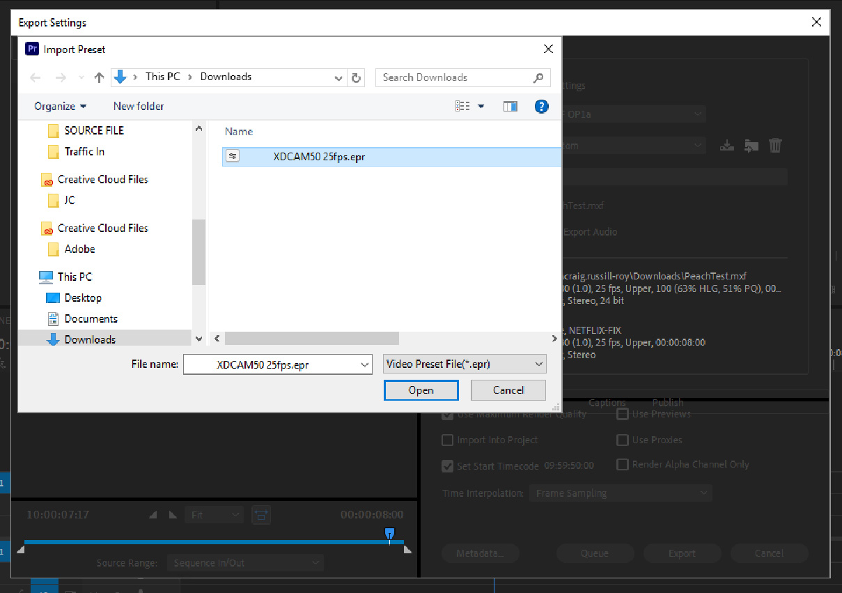The height and width of the screenshot is (593, 842).
Task: Click the Refresh icon in the address bar
Action: tap(356, 77)
